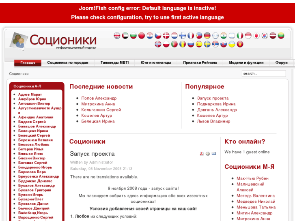Screen dimensions: 295x221
Task: Select the Indian flag icon
Action: click(x=224, y=36)
